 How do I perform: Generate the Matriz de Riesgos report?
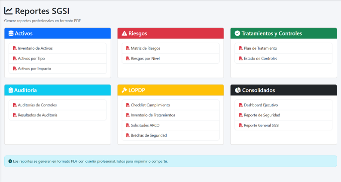170,48
